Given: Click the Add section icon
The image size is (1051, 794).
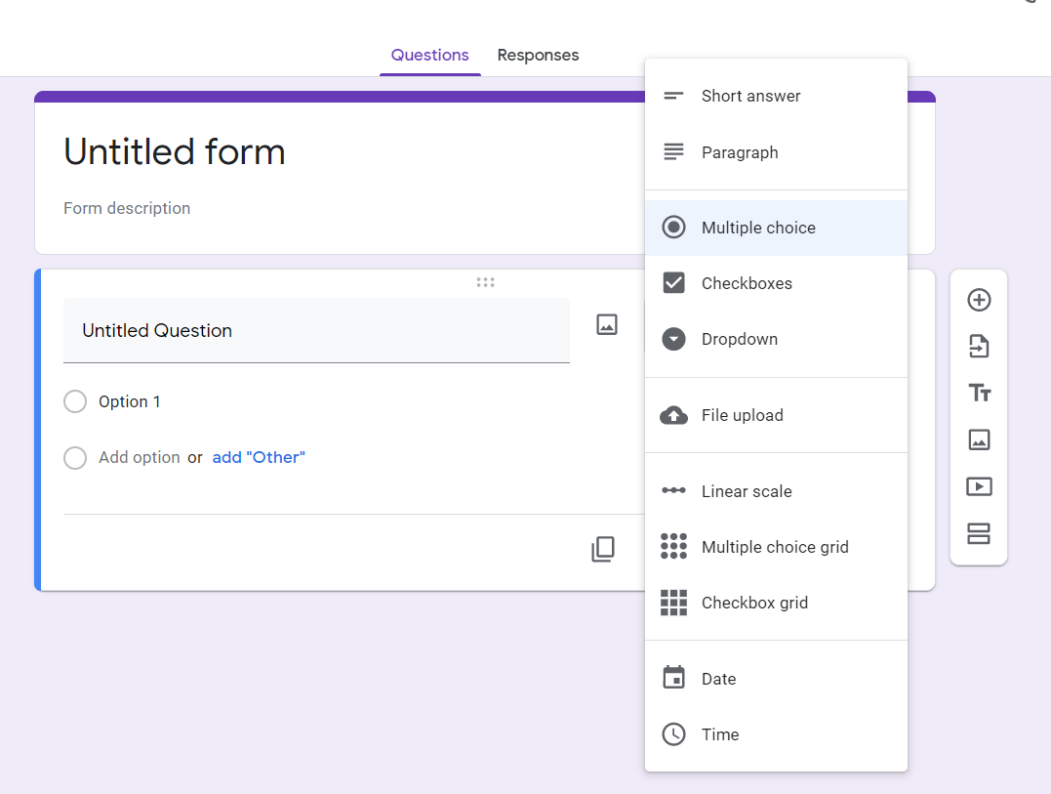Looking at the screenshot, I should tap(979, 534).
